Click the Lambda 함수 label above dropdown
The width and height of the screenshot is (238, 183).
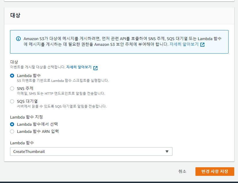pyautogui.click(x=22, y=143)
